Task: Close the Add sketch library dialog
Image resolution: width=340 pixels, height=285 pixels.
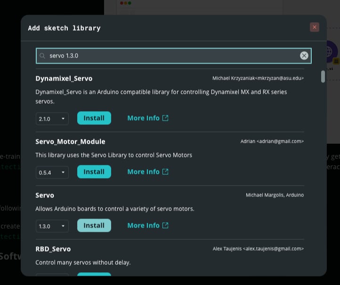Action: (x=314, y=27)
